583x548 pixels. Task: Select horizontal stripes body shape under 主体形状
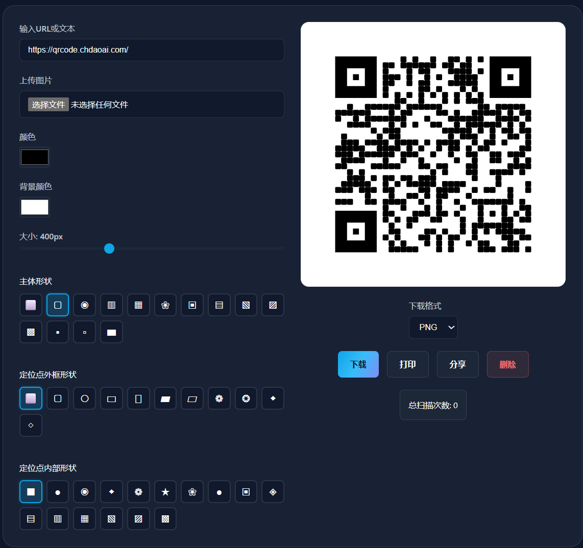(220, 305)
